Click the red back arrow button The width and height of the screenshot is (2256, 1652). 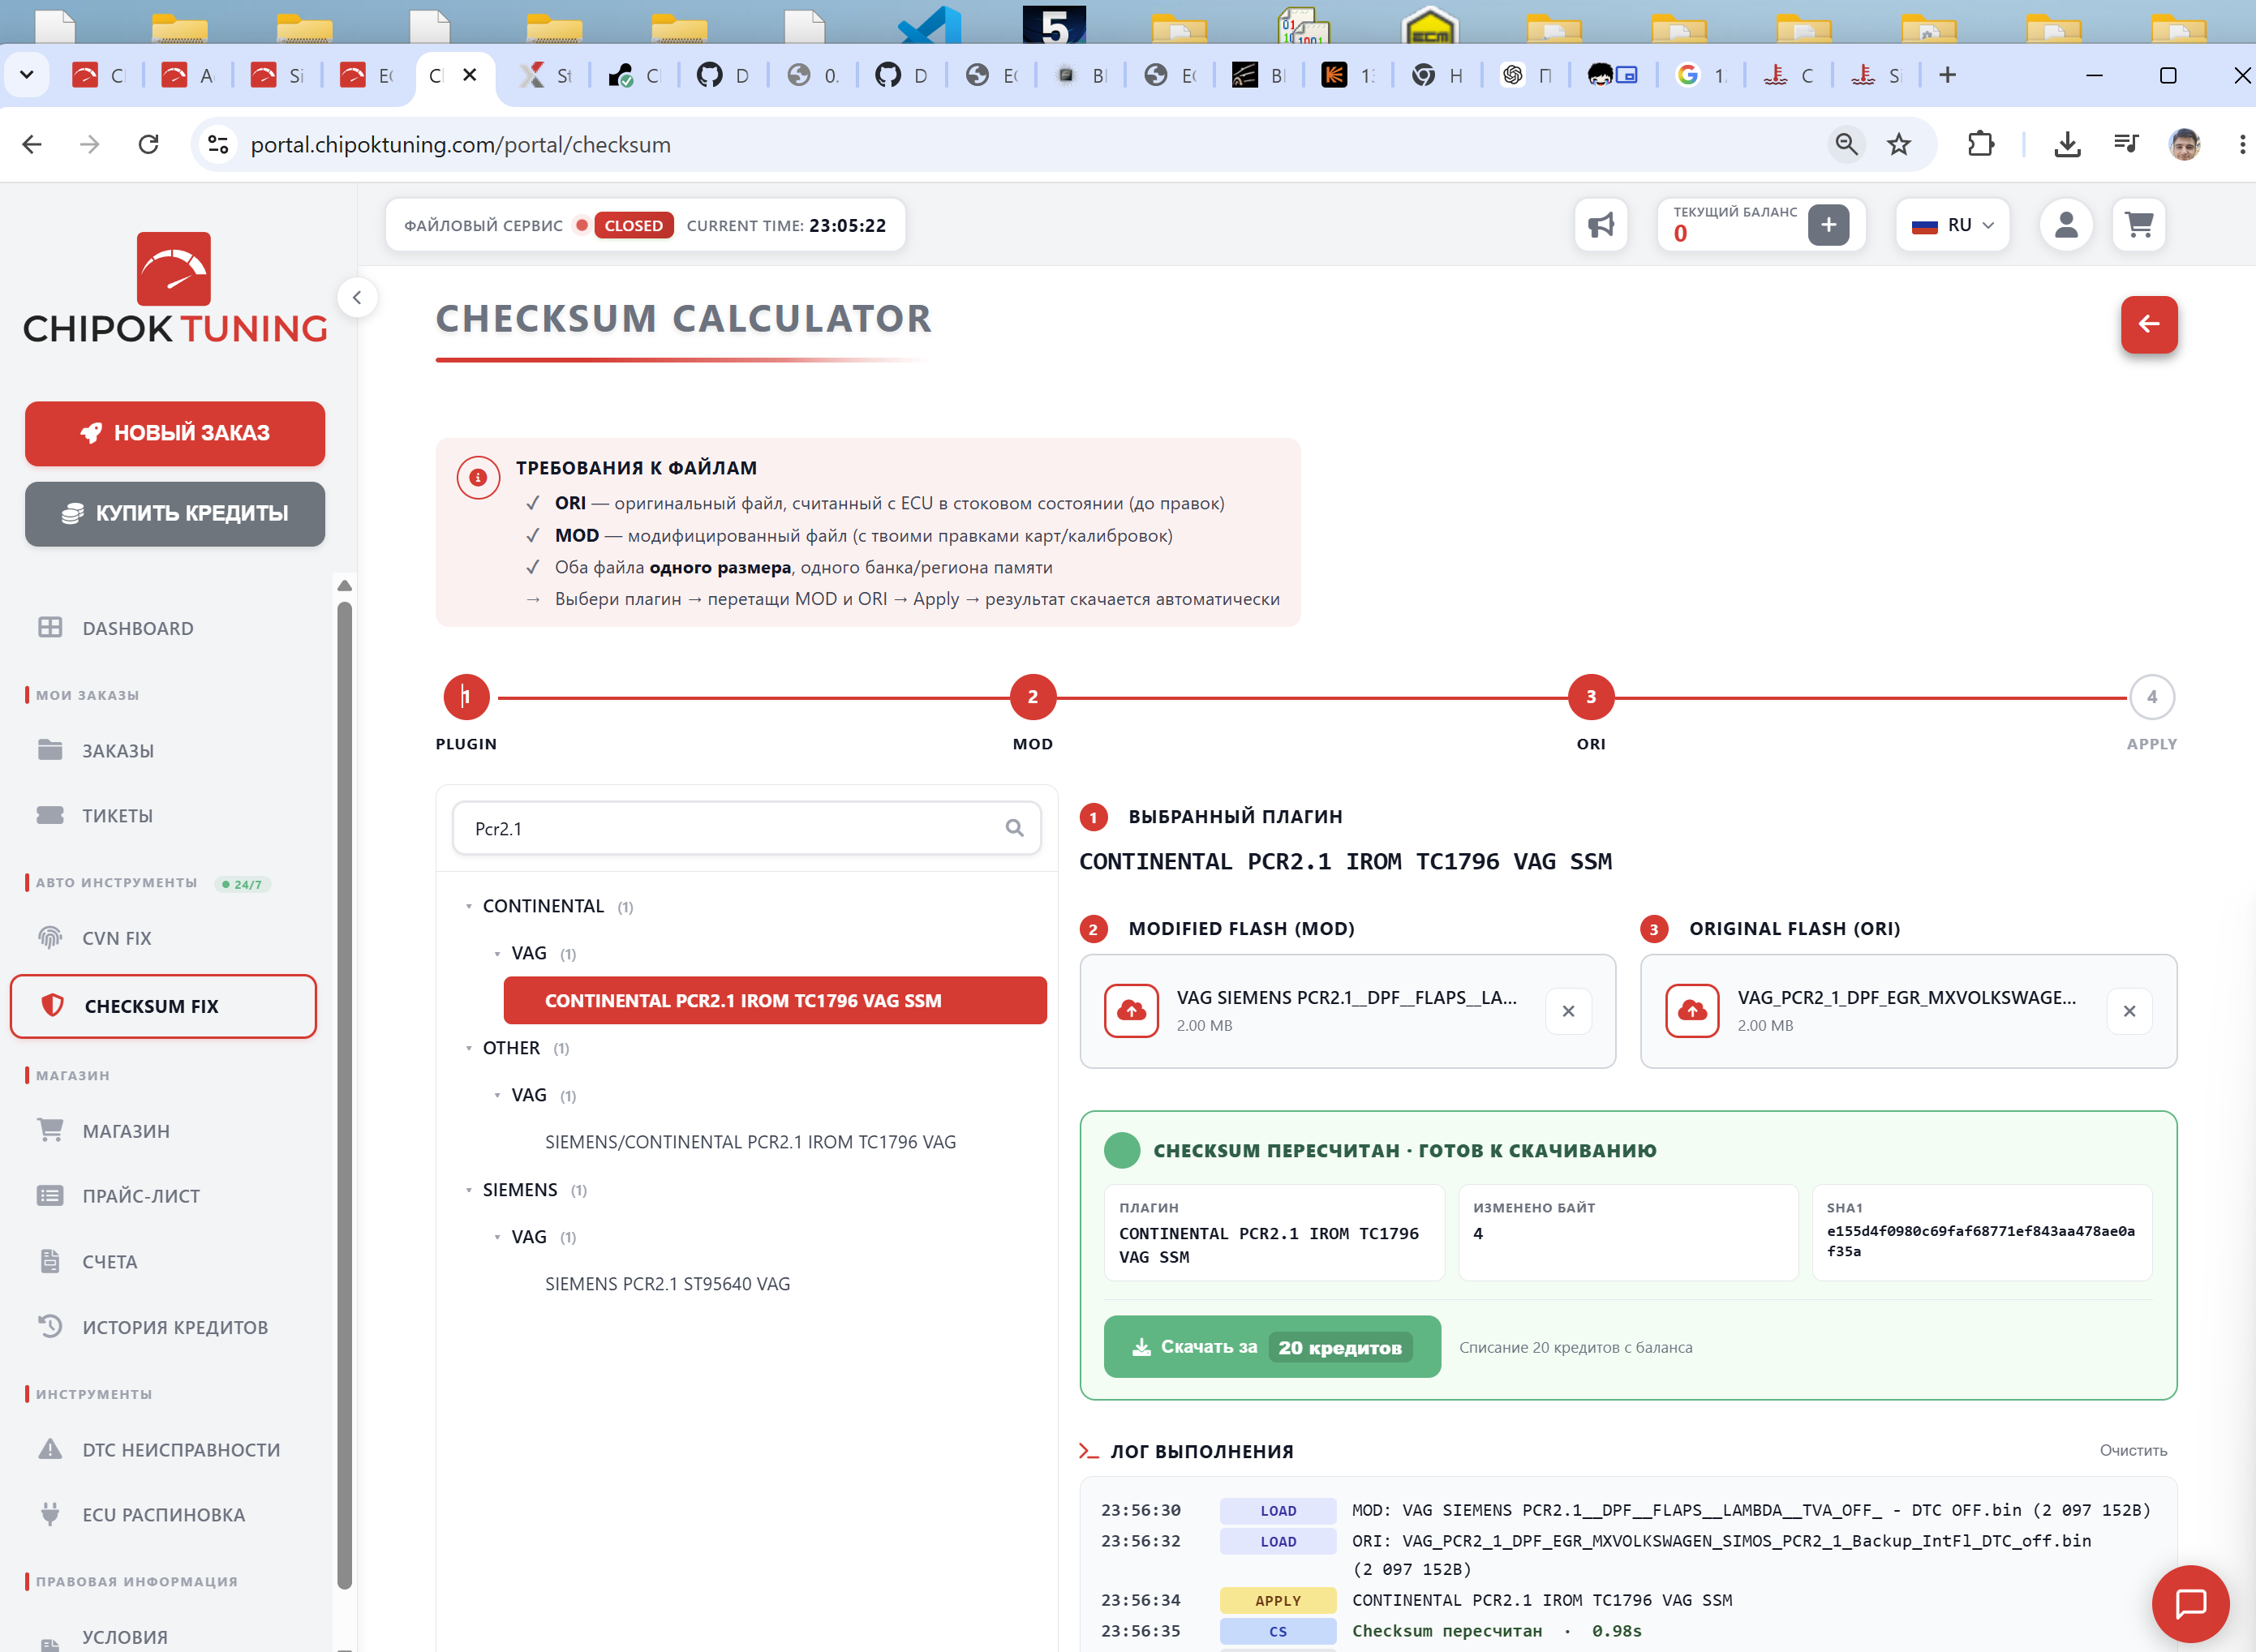(x=2149, y=324)
